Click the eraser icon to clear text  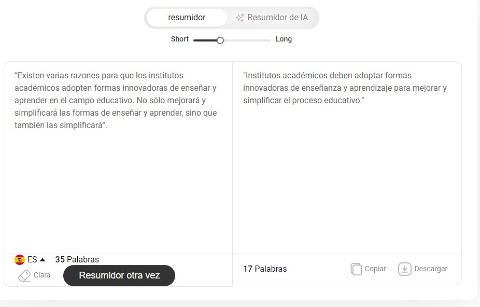24,275
